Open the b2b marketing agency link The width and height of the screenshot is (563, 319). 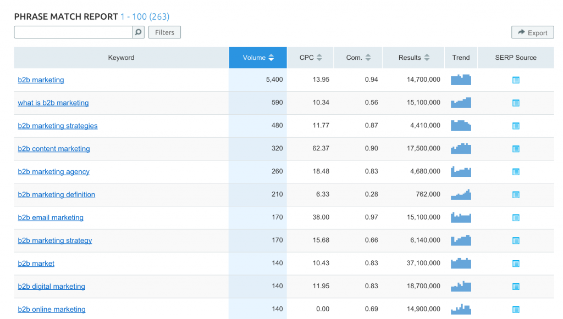[x=54, y=172]
